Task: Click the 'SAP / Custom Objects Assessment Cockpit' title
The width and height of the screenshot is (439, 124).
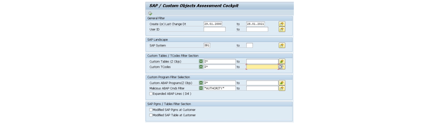Action: (x=194, y=6)
